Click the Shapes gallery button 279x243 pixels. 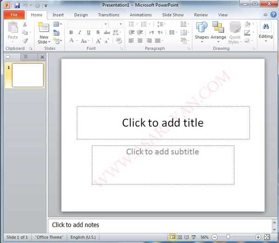[x=201, y=31]
